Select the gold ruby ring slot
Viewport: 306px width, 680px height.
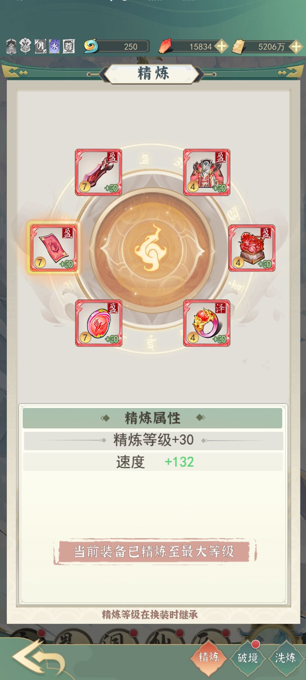(x=207, y=323)
